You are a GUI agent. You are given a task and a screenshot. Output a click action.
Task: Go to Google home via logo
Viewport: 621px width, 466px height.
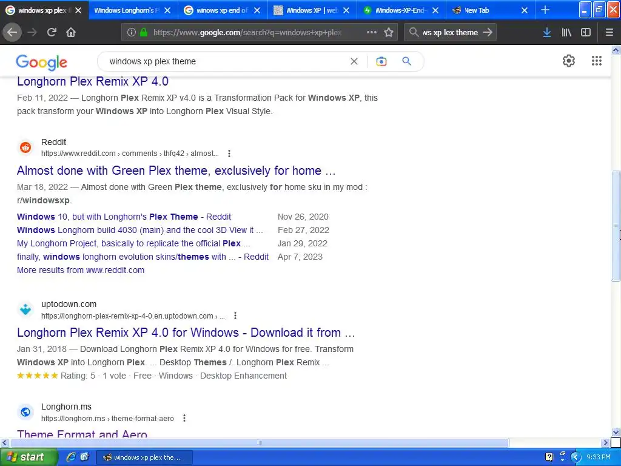click(42, 62)
